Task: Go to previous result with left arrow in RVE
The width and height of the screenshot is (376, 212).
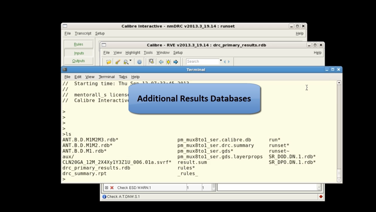Action: (x=161, y=62)
